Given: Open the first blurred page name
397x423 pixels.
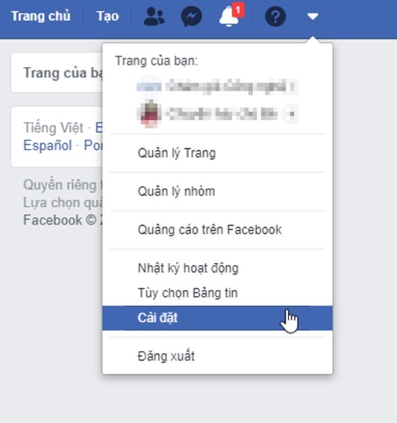Looking at the screenshot, I should point(232,87).
